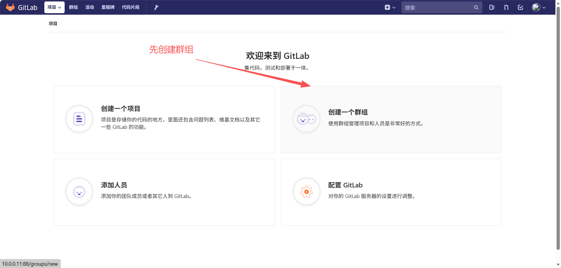Image resolution: width=561 pixels, height=268 pixels.
Task: Open the todos checkmark icon
Action: [x=520, y=7]
